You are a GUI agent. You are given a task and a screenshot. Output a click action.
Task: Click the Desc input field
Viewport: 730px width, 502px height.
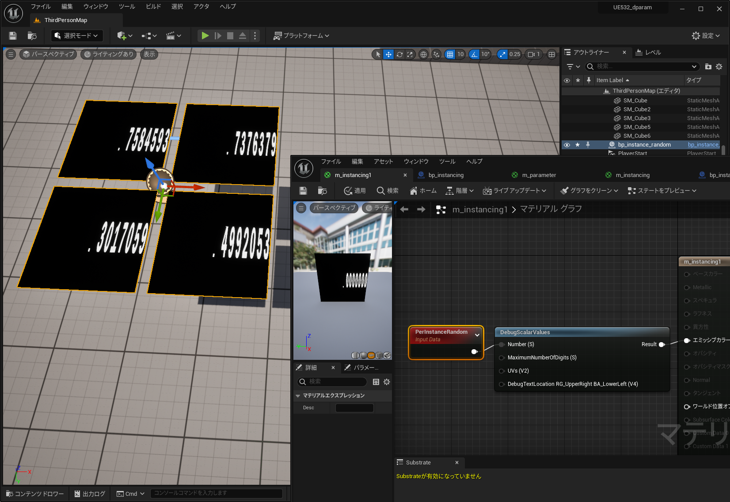click(354, 408)
